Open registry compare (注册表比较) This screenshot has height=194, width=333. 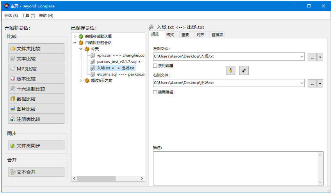36,119
